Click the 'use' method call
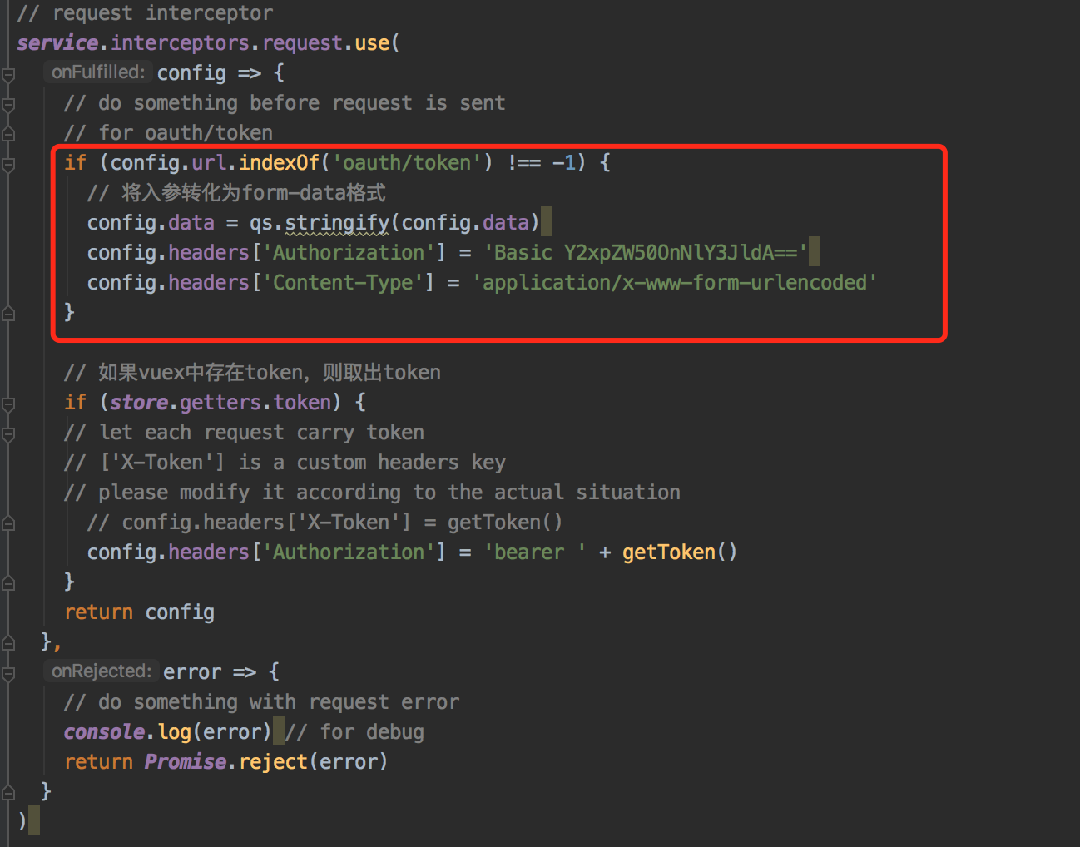 pos(372,43)
